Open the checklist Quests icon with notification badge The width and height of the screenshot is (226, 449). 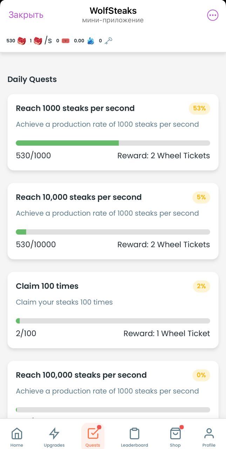[93, 434]
